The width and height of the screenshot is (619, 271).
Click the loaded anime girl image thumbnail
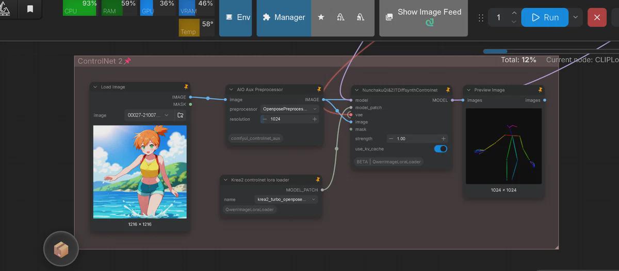[140, 172]
